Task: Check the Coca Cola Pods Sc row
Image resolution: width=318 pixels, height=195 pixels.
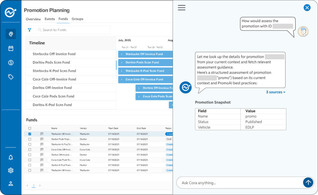Action: coord(30,160)
